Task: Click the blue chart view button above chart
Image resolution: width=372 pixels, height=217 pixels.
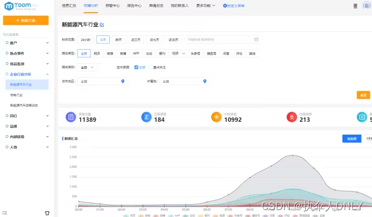Action: click(352, 139)
